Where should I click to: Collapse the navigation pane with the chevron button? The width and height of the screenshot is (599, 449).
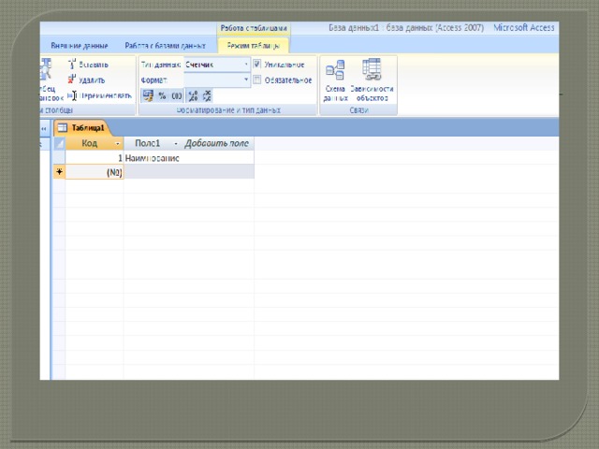click(x=44, y=129)
